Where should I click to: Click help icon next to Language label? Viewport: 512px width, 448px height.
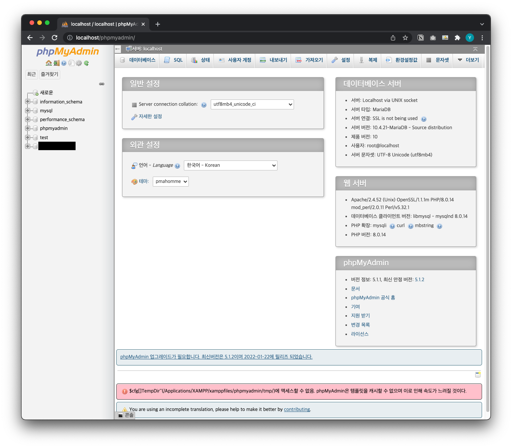click(x=177, y=166)
